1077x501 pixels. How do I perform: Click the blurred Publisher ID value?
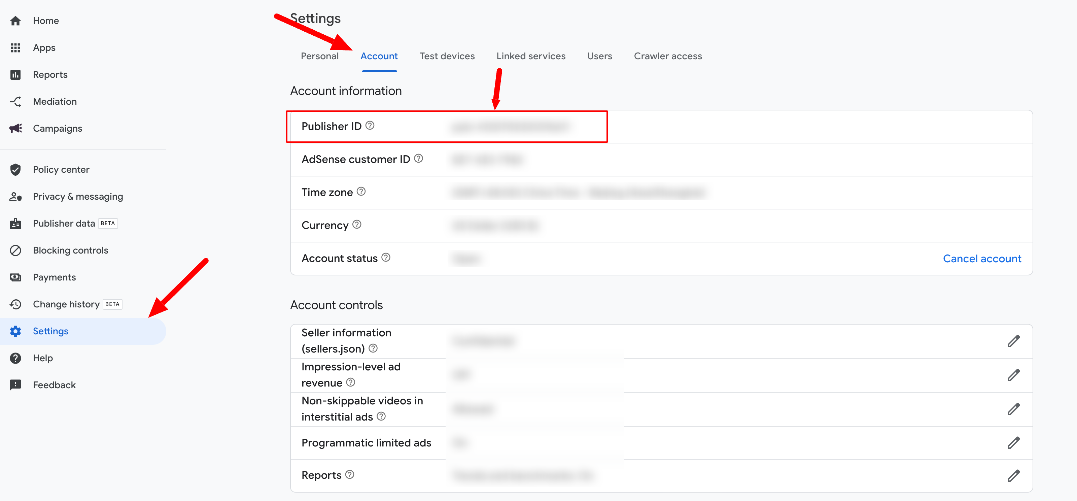(510, 127)
